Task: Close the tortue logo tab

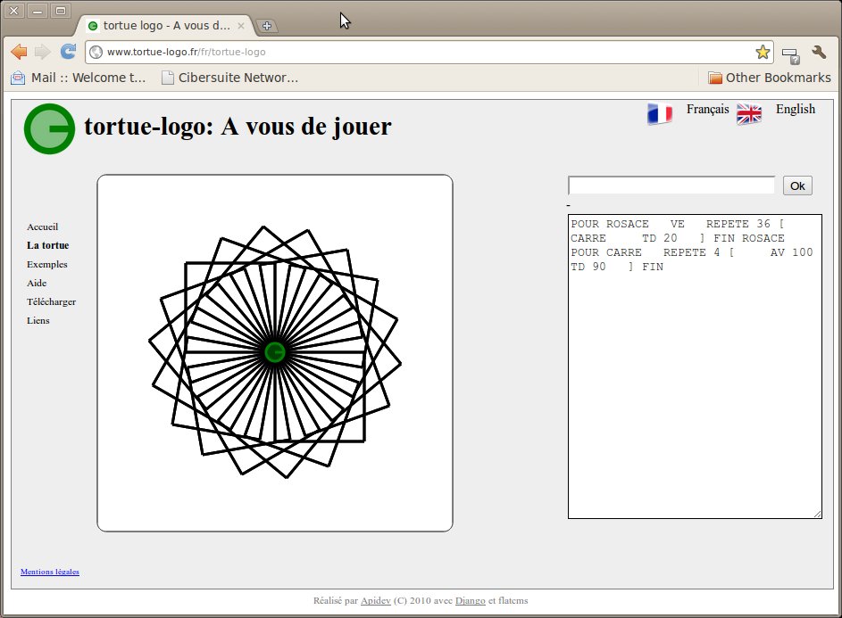Action: coord(241,26)
